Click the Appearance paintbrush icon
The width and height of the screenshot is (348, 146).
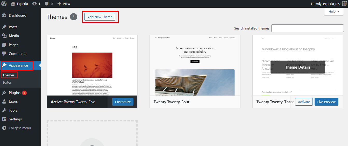point(4,65)
